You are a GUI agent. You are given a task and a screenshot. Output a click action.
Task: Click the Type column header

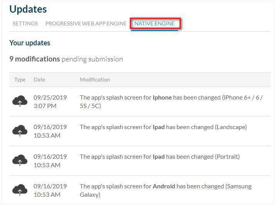pos(20,80)
